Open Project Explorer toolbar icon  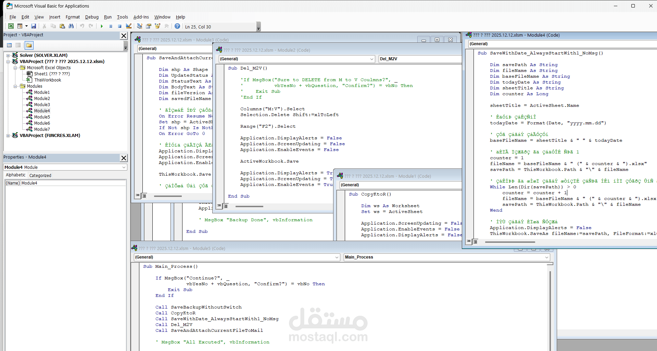(x=139, y=26)
